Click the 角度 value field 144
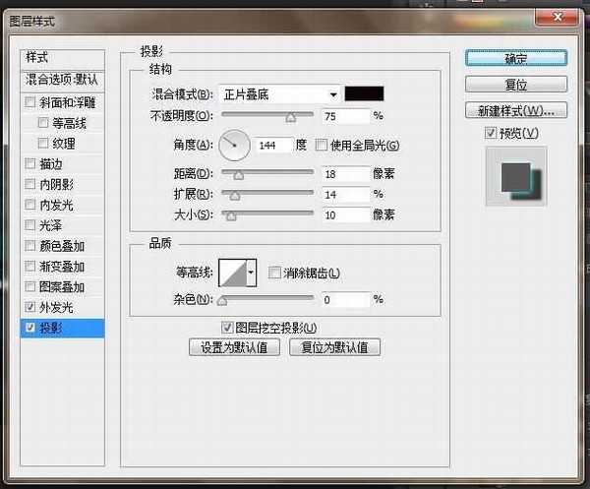The image size is (590, 489). pos(274,145)
